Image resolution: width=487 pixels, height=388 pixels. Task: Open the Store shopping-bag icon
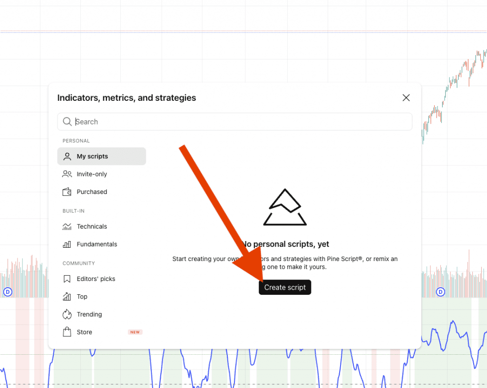pos(67,331)
